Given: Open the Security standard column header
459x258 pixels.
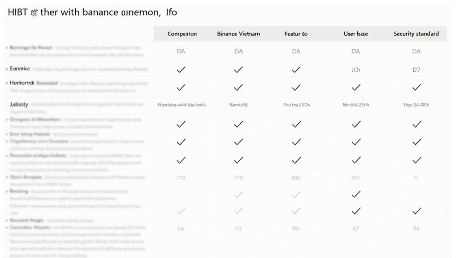Looking at the screenshot, I should pyautogui.click(x=416, y=34).
